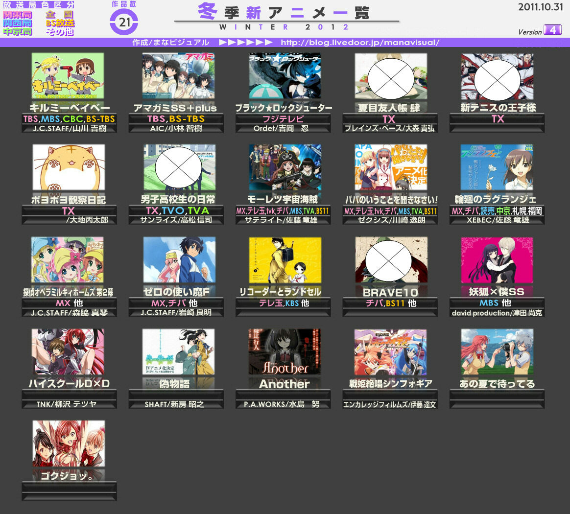Click the BS放送 orange legend label
This screenshot has width=570, height=514.
click(x=60, y=23)
